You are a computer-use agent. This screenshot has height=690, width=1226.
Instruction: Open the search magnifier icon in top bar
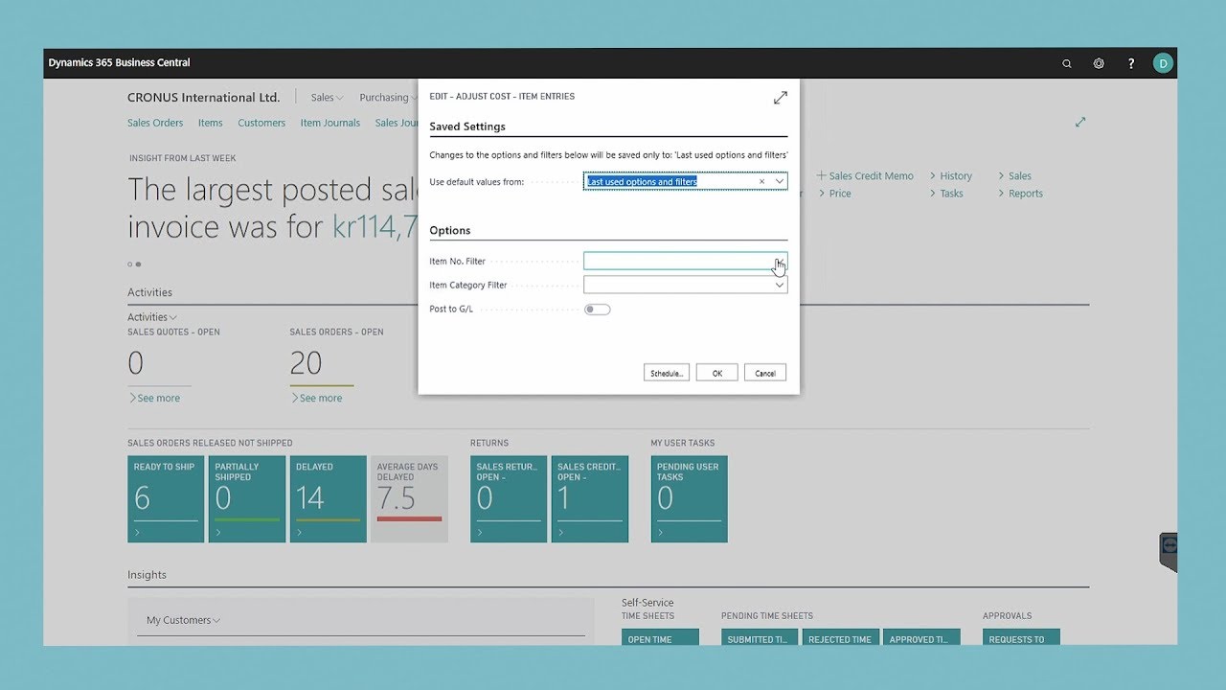click(1066, 63)
